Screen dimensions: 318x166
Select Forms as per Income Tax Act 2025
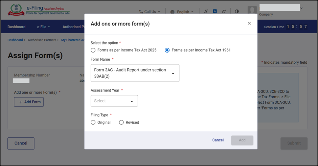coord(93,50)
